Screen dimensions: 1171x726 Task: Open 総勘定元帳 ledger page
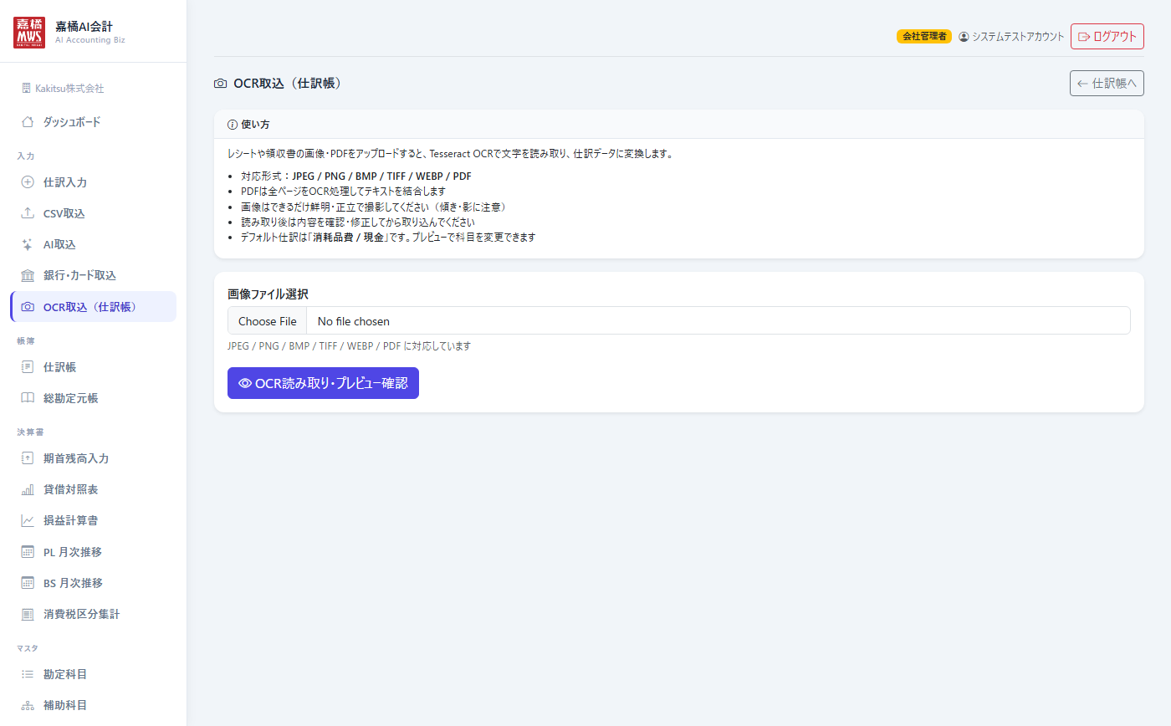click(x=94, y=398)
